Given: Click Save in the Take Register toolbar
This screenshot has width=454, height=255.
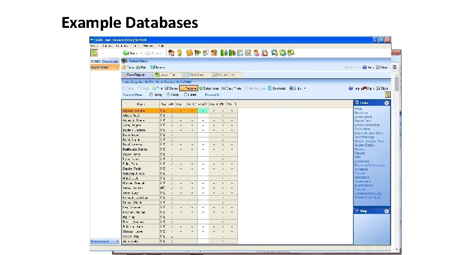Looking at the screenshot, I should coord(128,88).
